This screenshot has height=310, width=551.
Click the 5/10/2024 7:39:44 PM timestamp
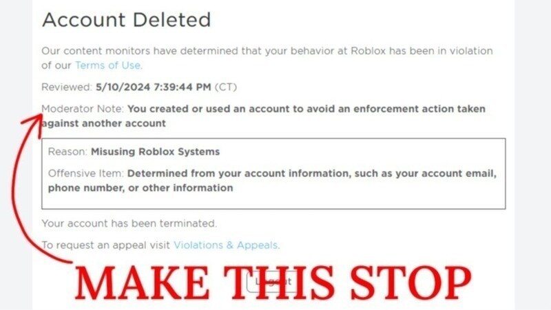(x=154, y=87)
